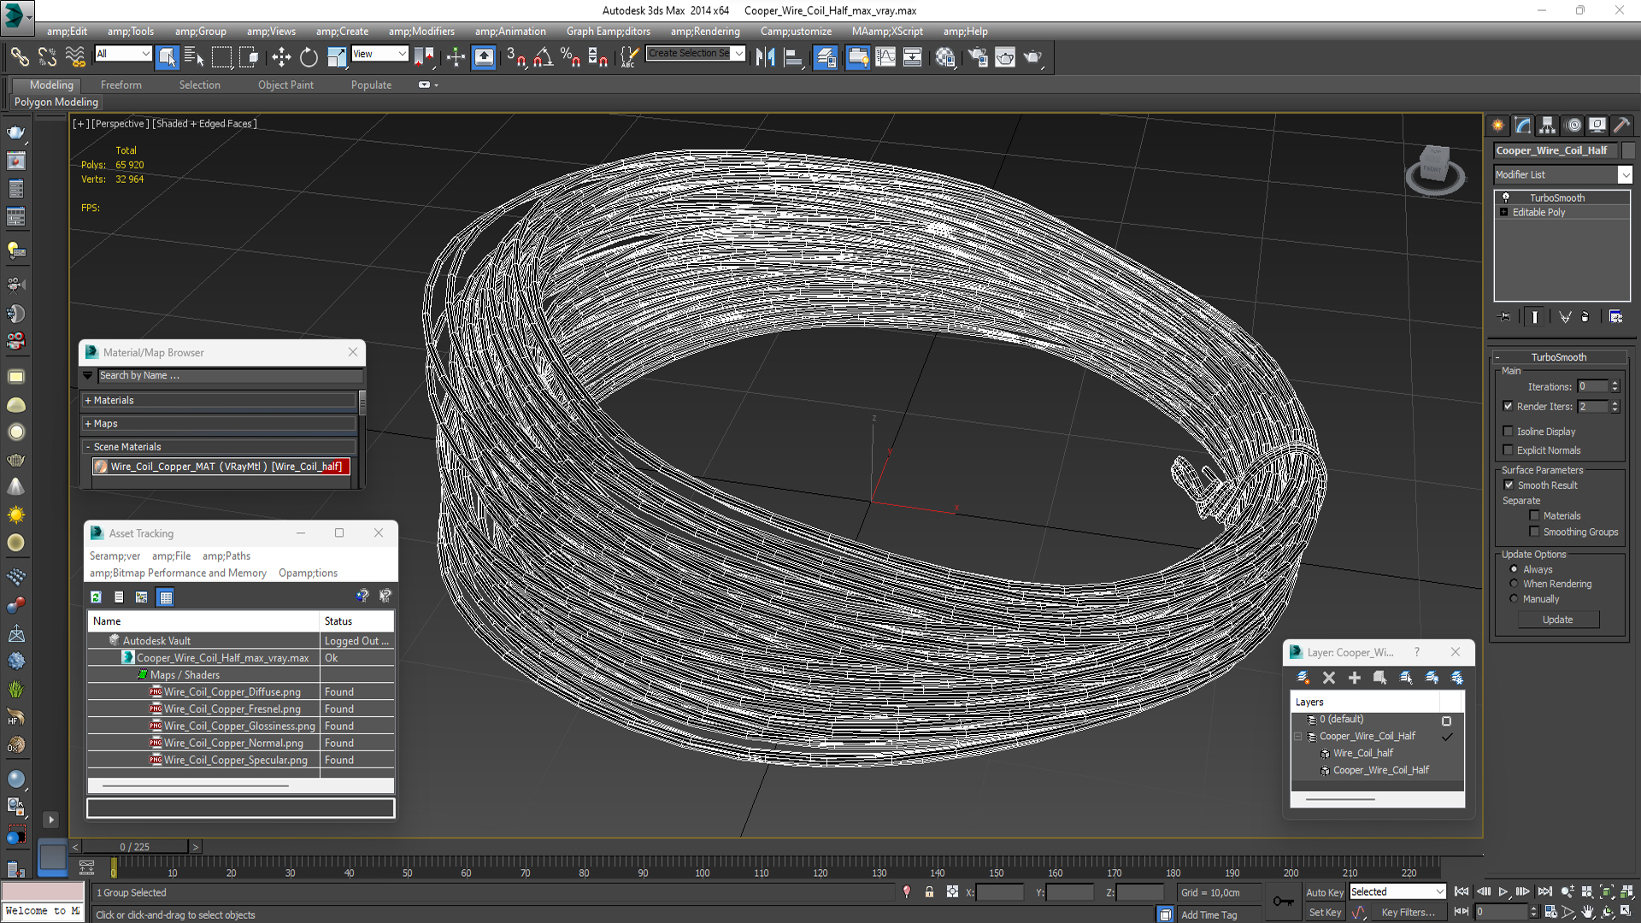Open the Hierarchy command panel tab
The width and height of the screenshot is (1641, 923).
1547,126
